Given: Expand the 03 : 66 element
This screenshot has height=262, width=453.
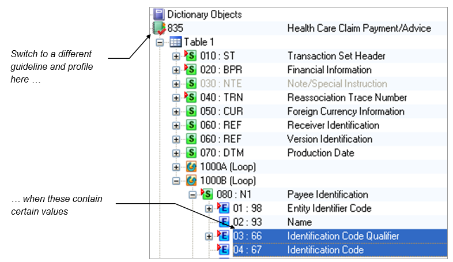Looking at the screenshot, I should (209, 236).
